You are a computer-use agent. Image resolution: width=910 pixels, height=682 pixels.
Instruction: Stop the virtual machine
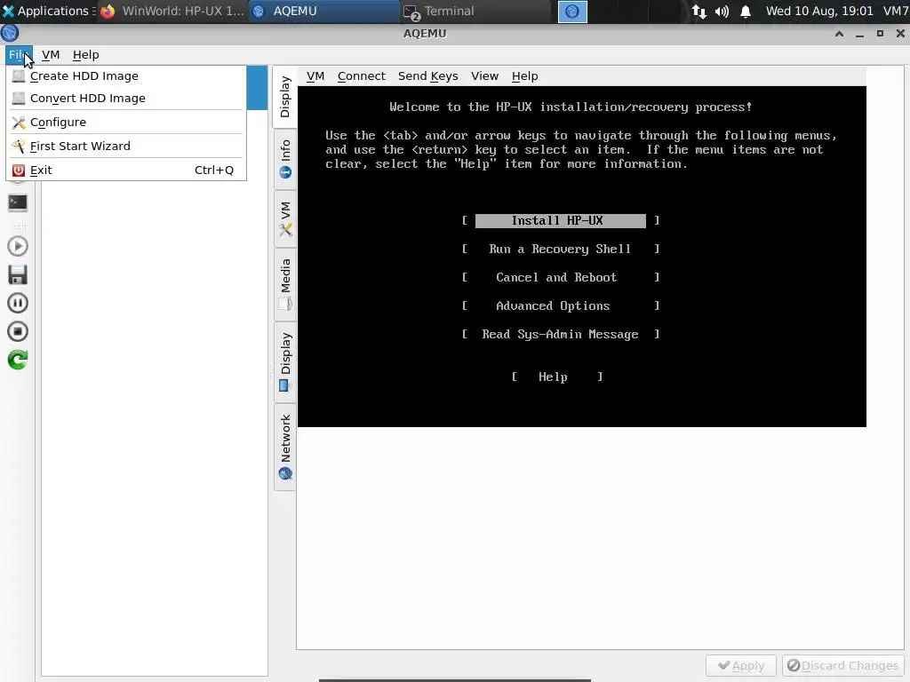[x=18, y=332]
